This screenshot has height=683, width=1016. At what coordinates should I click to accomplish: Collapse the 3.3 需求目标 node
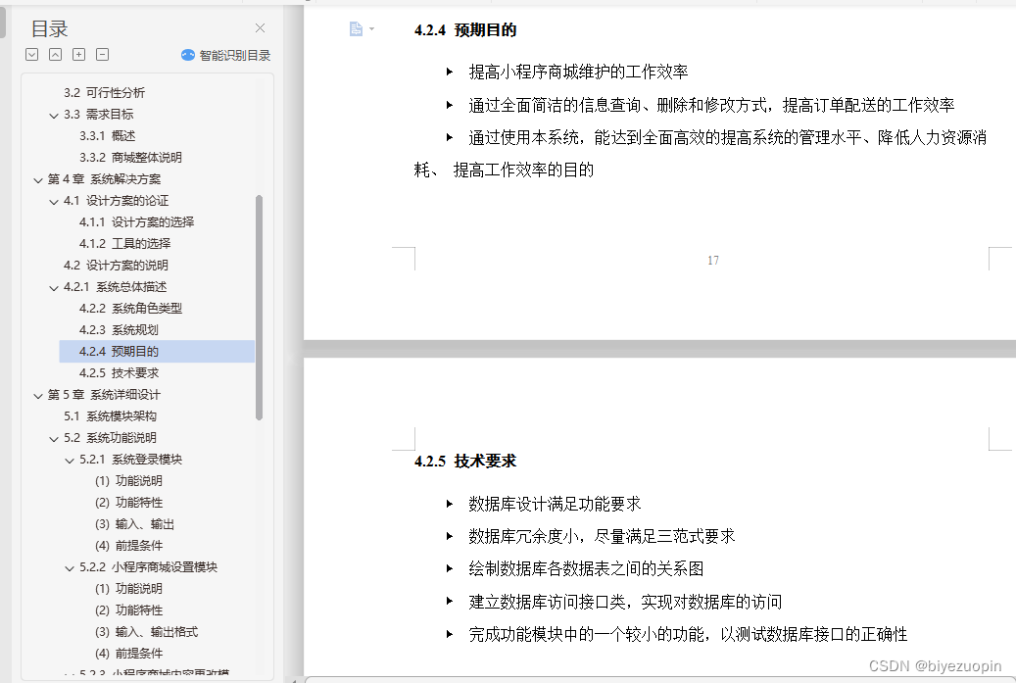54,116
